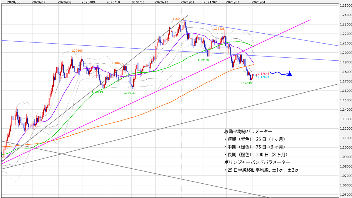Click the 1.16016 low price annotation
352x198 pixels.
point(129,93)
